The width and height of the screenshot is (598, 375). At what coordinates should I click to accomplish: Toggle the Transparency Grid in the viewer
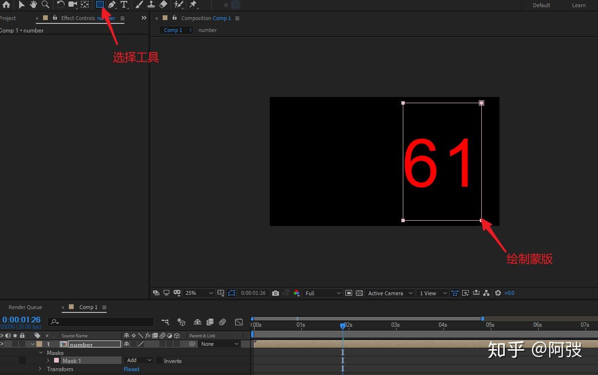click(x=359, y=293)
